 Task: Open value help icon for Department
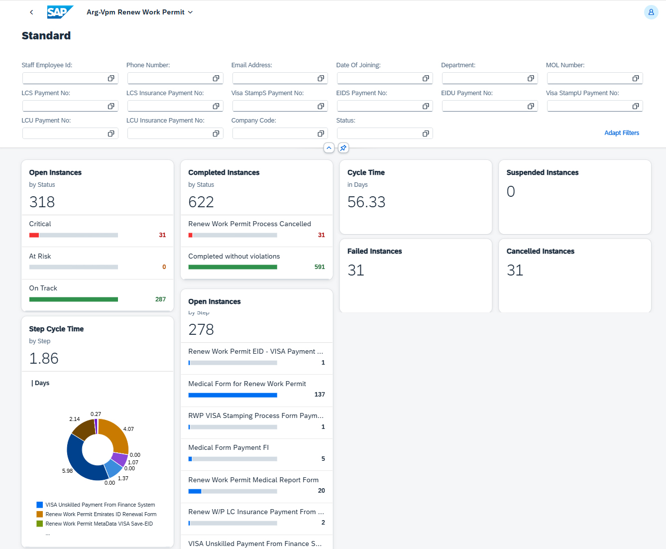coord(531,78)
